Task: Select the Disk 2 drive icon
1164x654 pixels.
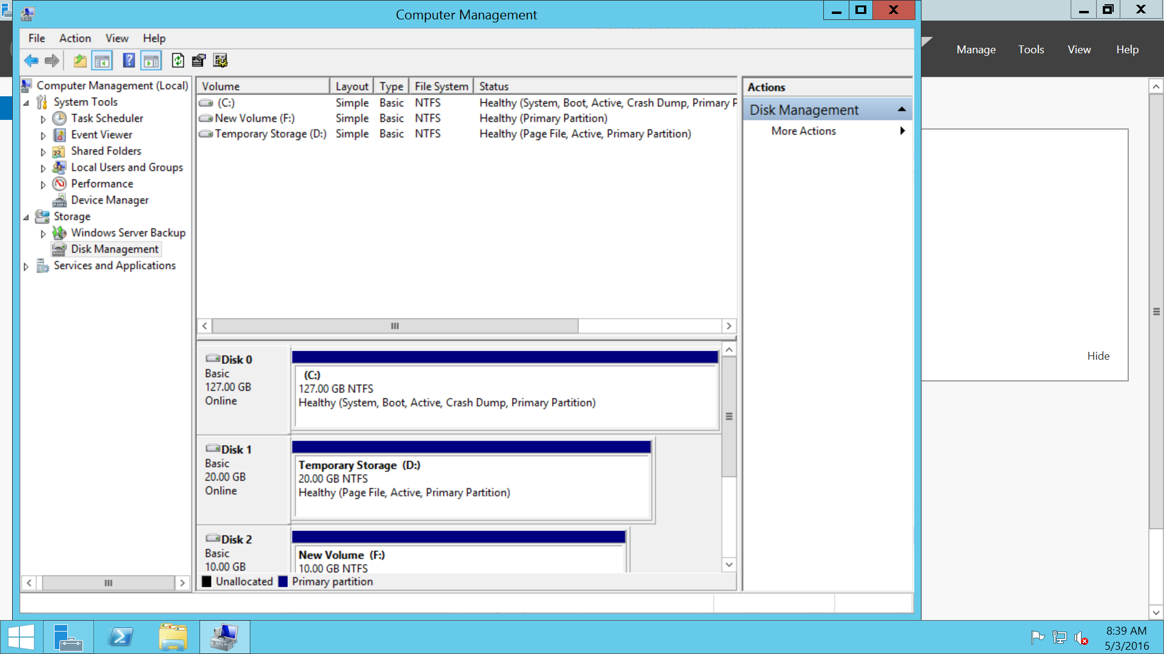Action: (213, 538)
